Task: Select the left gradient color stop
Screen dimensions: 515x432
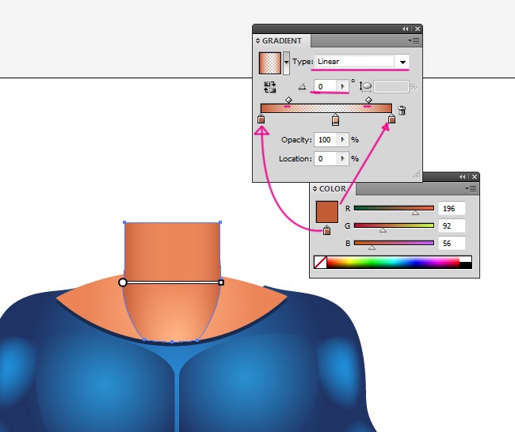Action: 261,119
